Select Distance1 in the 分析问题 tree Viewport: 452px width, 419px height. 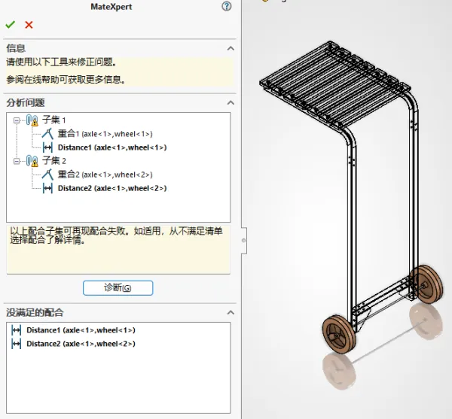[x=112, y=147]
